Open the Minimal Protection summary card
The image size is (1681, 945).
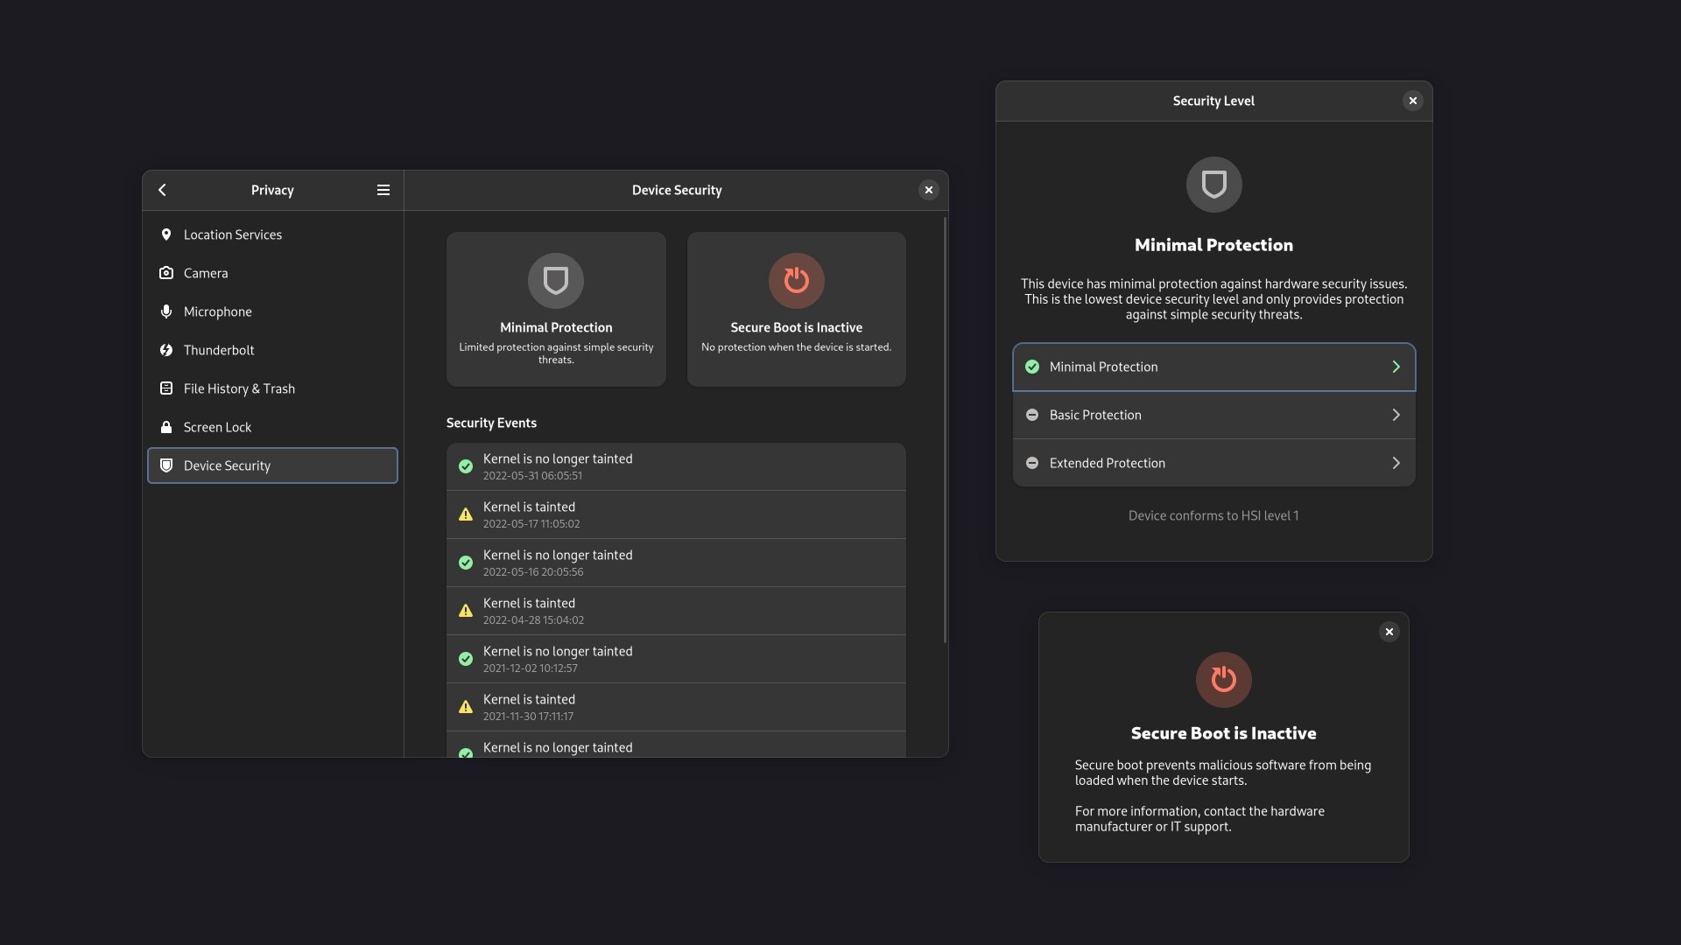pyautogui.click(x=556, y=309)
